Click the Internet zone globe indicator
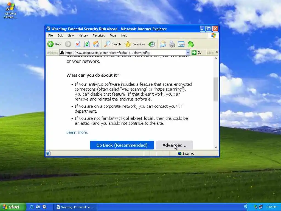 click(x=186, y=154)
